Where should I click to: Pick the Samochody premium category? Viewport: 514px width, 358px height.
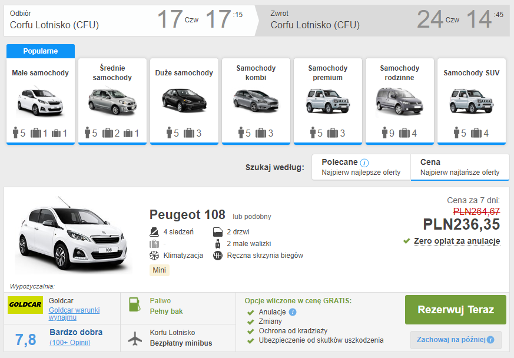[x=327, y=101]
